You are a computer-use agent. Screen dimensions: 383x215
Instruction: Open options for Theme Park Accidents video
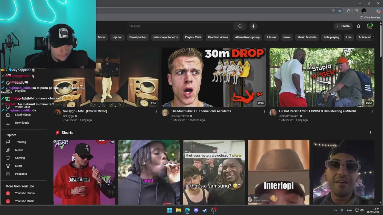click(265, 111)
